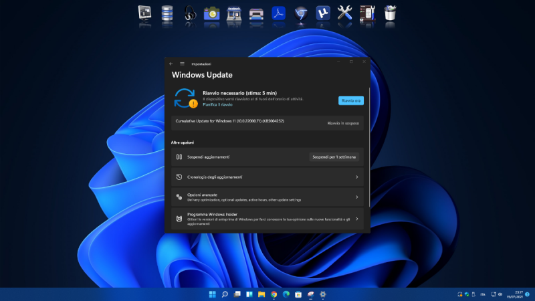The image size is (535, 301).
Task: Click the ITA language indicator
Action: click(483, 294)
